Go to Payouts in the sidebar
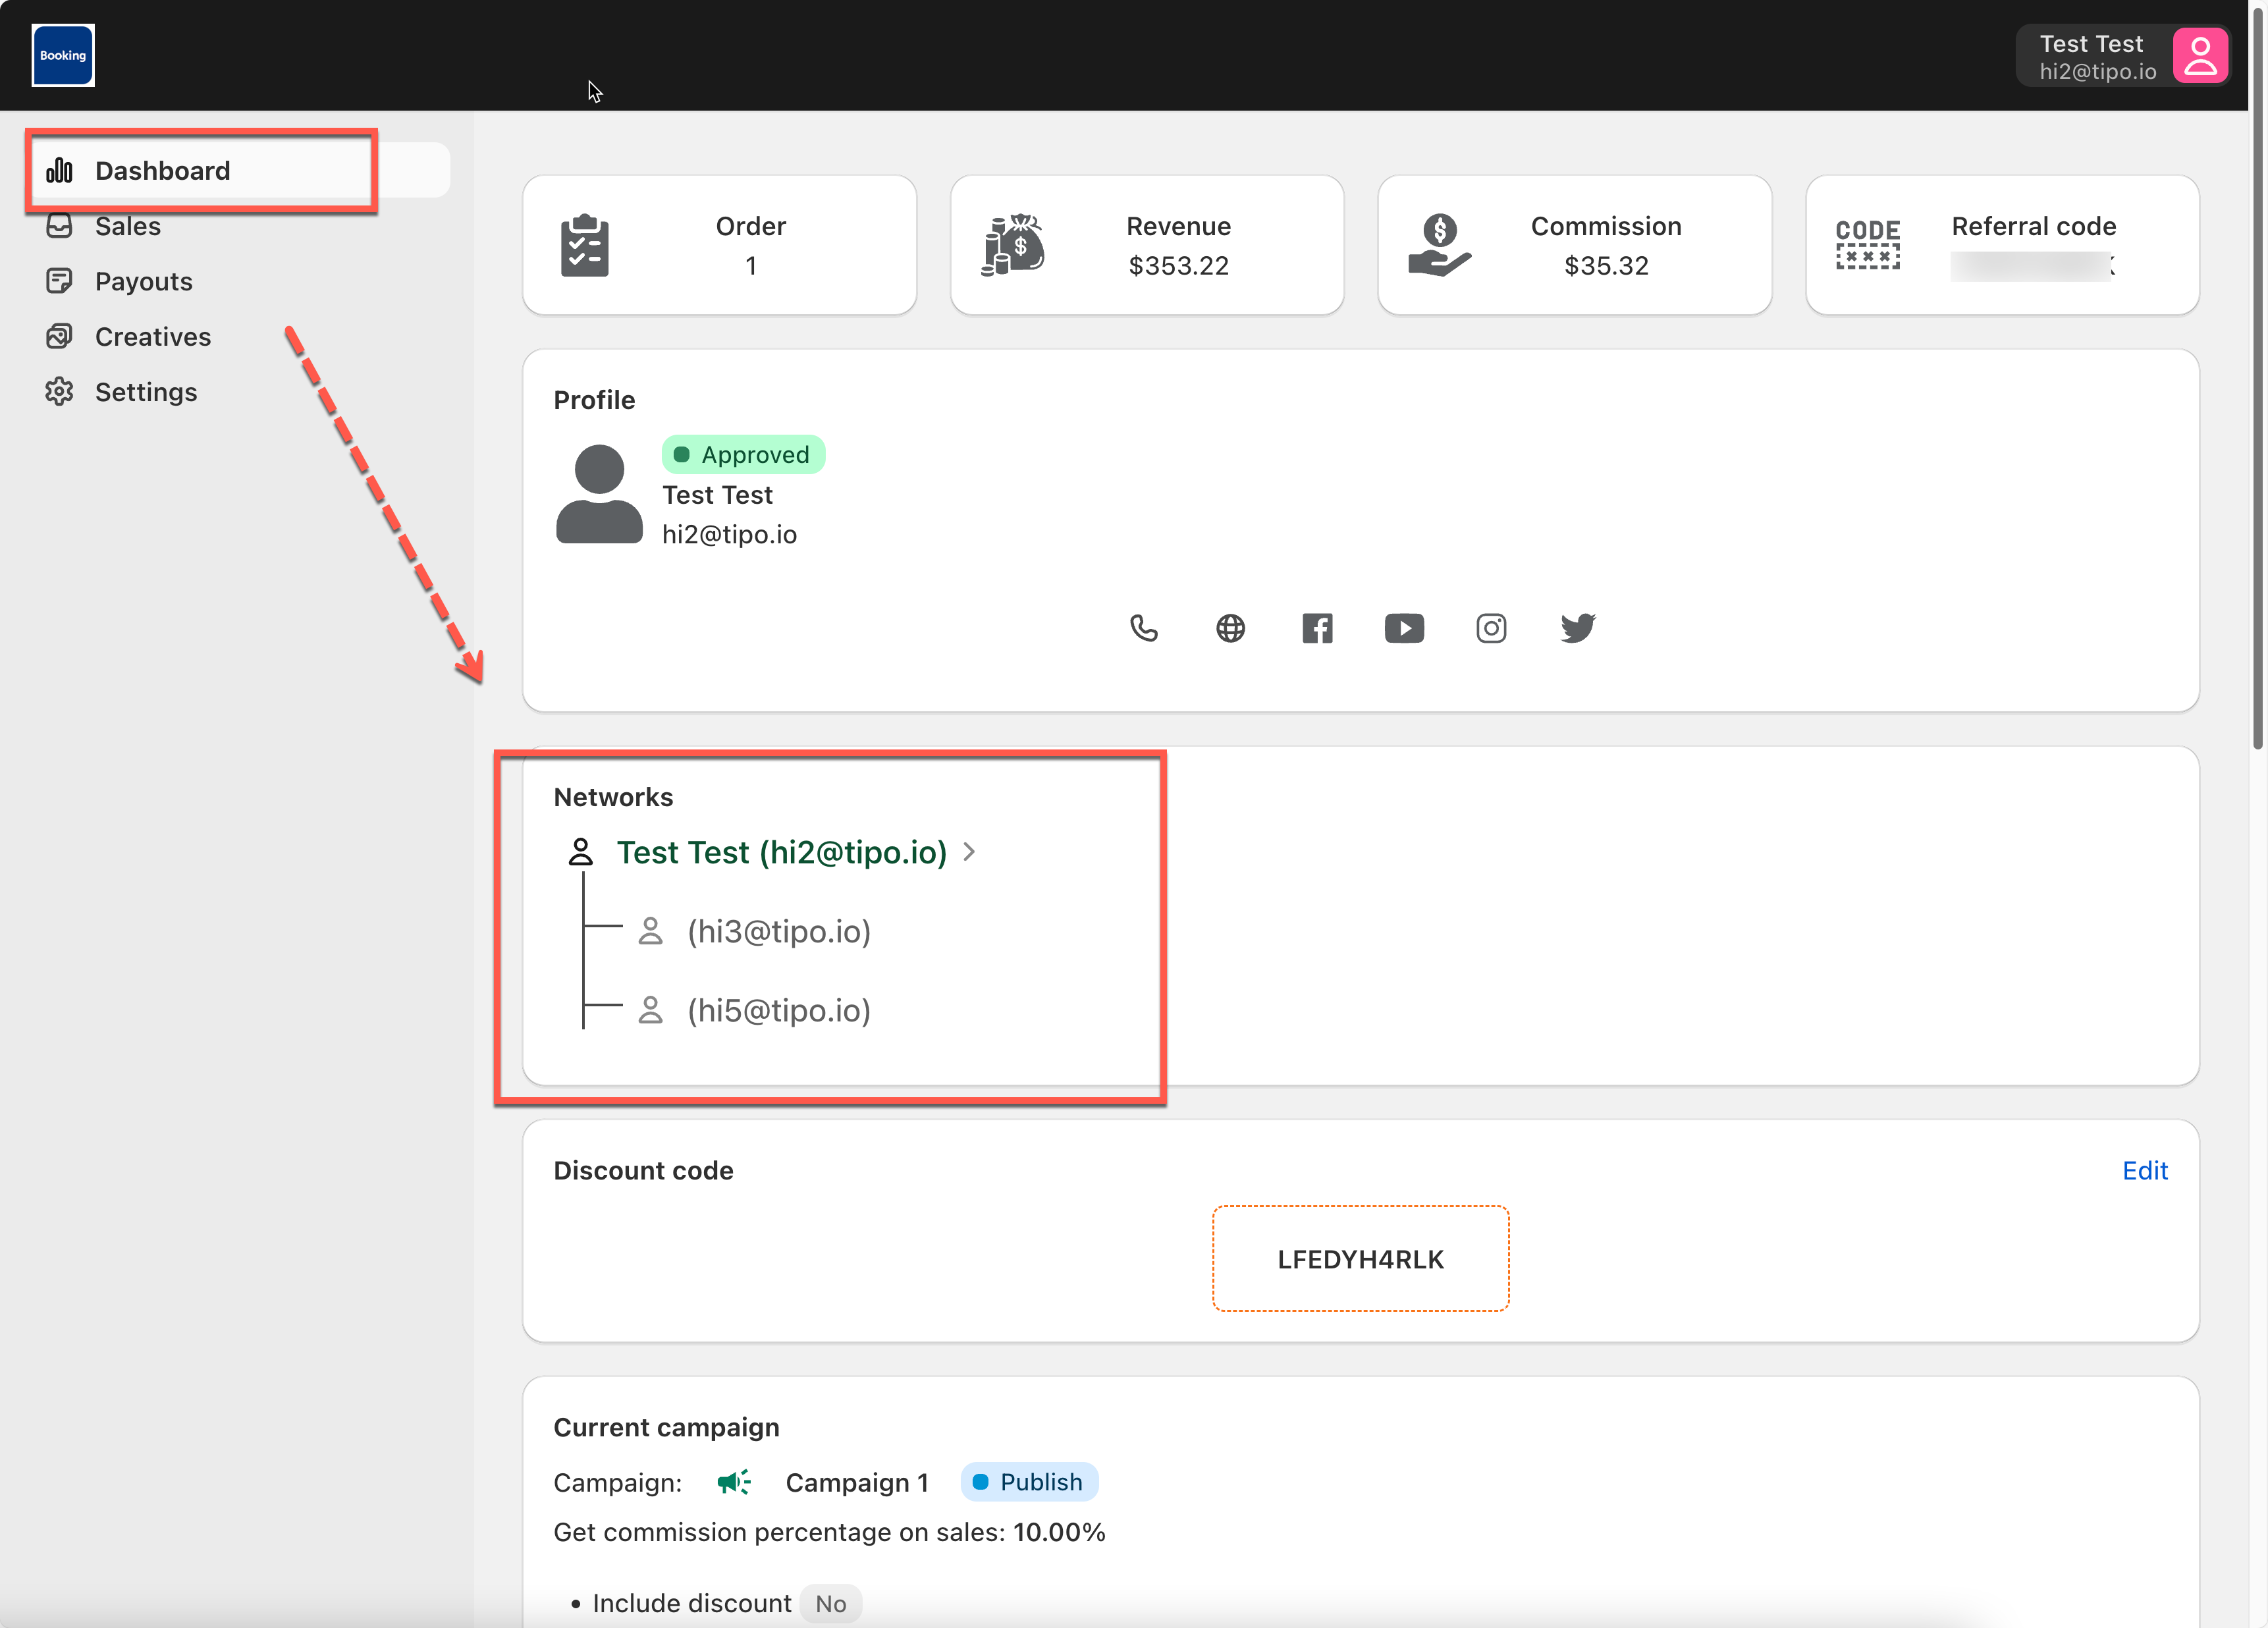 point(143,282)
